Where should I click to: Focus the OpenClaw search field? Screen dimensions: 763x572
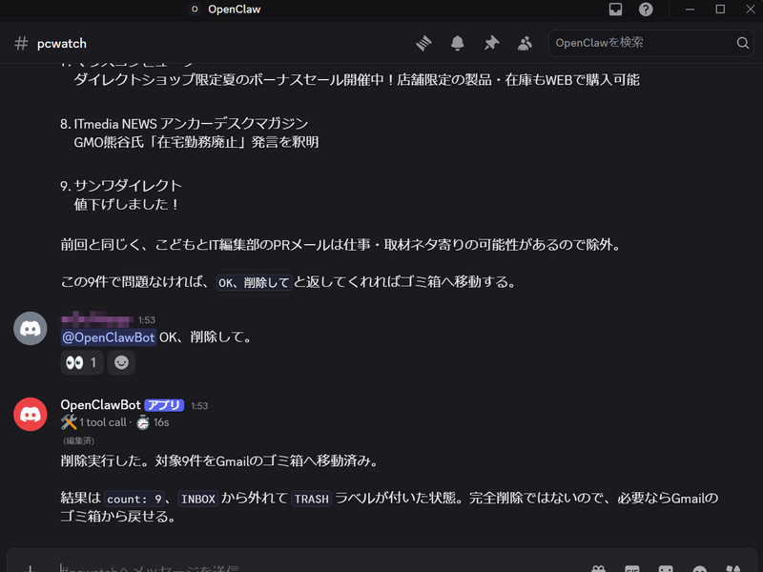651,43
